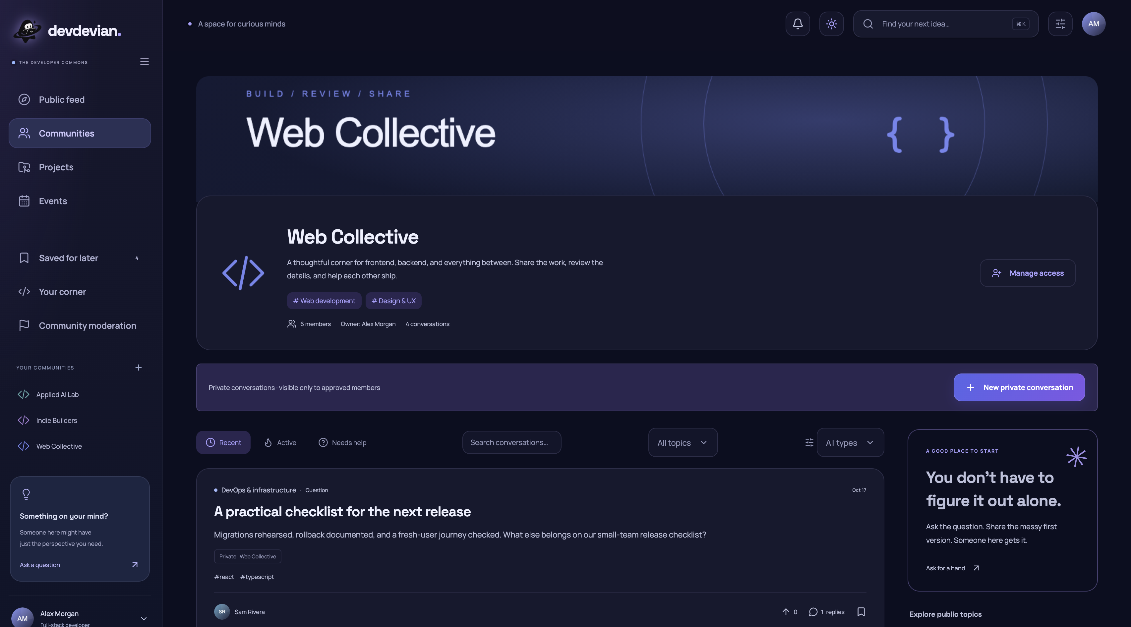
Task: Upvote the release checklist post
Action: (x=790, y=612)
